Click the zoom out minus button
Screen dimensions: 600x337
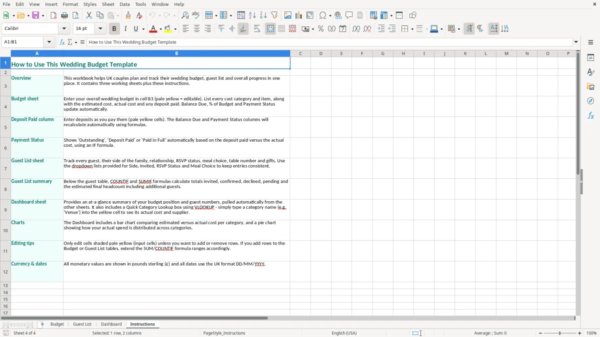[539, 333]
